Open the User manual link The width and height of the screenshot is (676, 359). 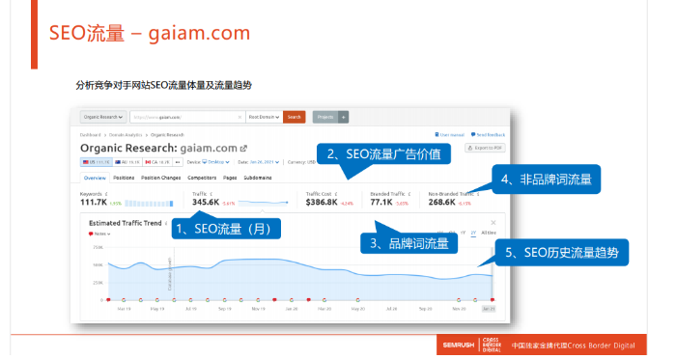pyautogui.click(x=449, y=135)
